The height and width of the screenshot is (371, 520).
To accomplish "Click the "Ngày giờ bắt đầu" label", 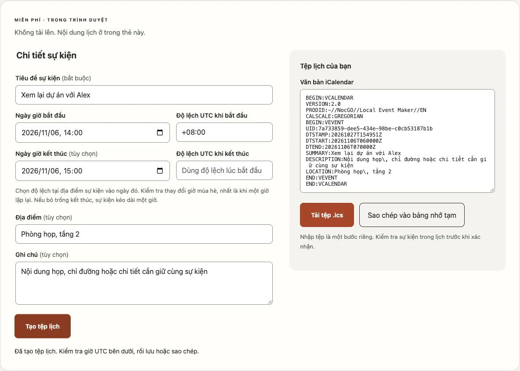I will [x=40, y=116].
